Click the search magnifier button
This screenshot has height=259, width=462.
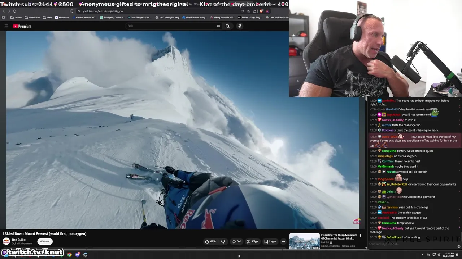coord(227,26)
